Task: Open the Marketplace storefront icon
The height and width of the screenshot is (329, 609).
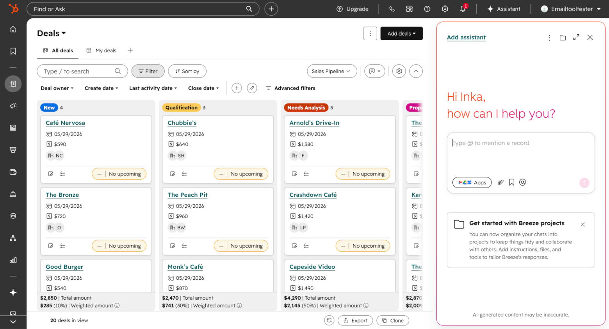Action: [410, 9]
